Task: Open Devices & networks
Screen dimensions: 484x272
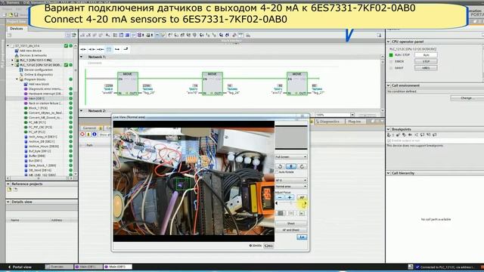Action: tap(33, 55)
